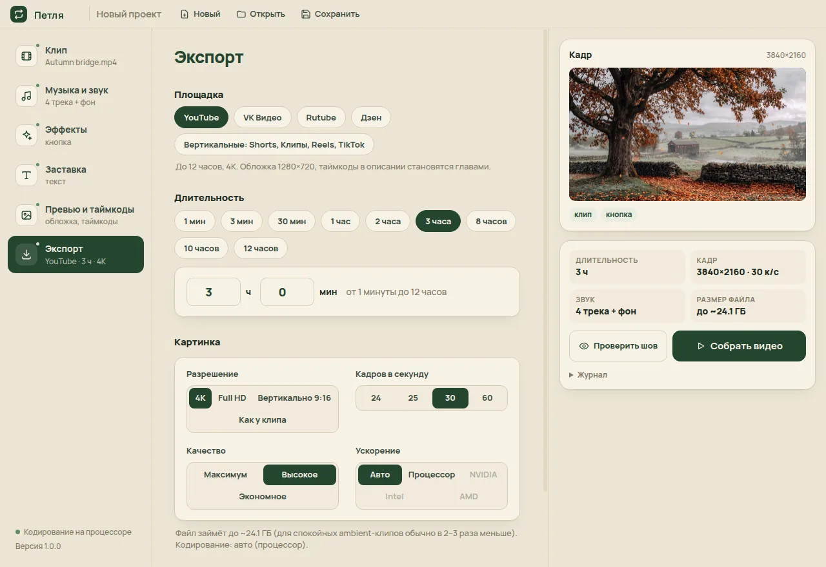
Task: Select Максимум quality
Action: tap(226, 475)
